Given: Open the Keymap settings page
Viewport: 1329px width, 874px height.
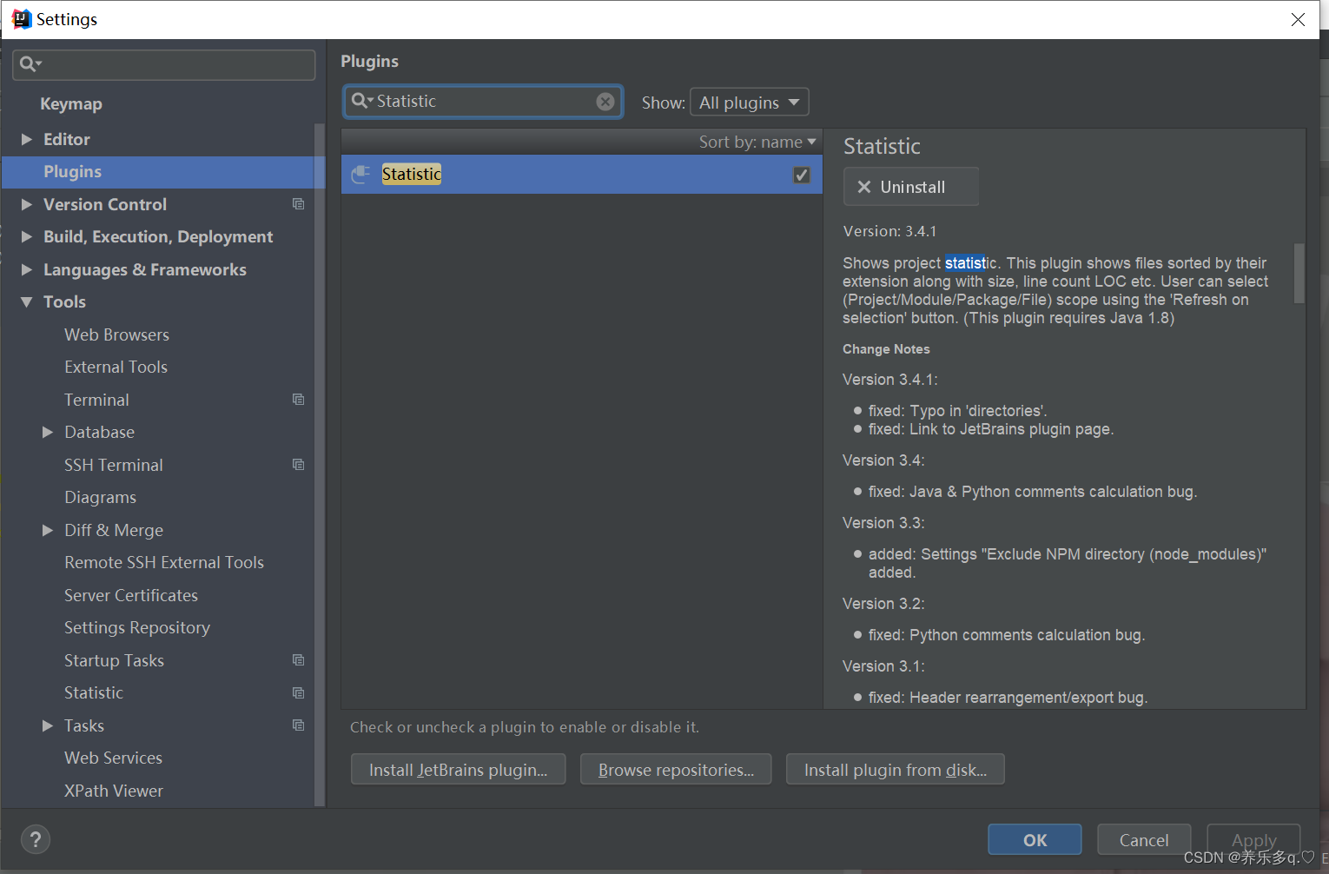Looking at the screenshot, I should click(71, 104).
